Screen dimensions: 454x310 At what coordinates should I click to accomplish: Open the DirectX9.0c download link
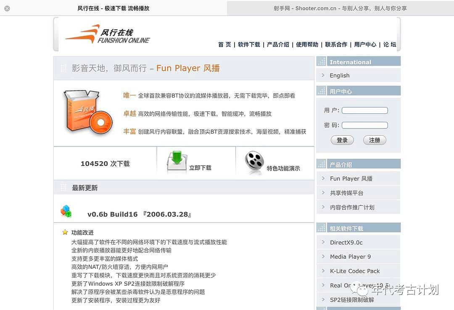click(346, 242)
